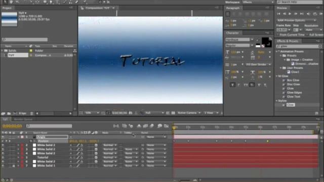Select the Rectangle shape tool
Screen dimensions: 324x182
pyautogui.click(x=45, y=2)
